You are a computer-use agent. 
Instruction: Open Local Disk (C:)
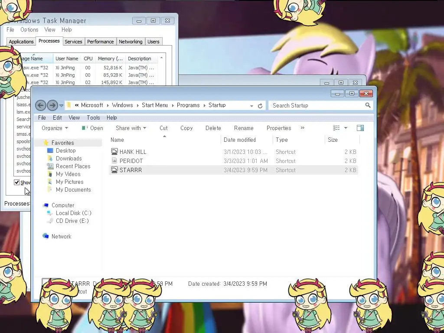[74, 213]
